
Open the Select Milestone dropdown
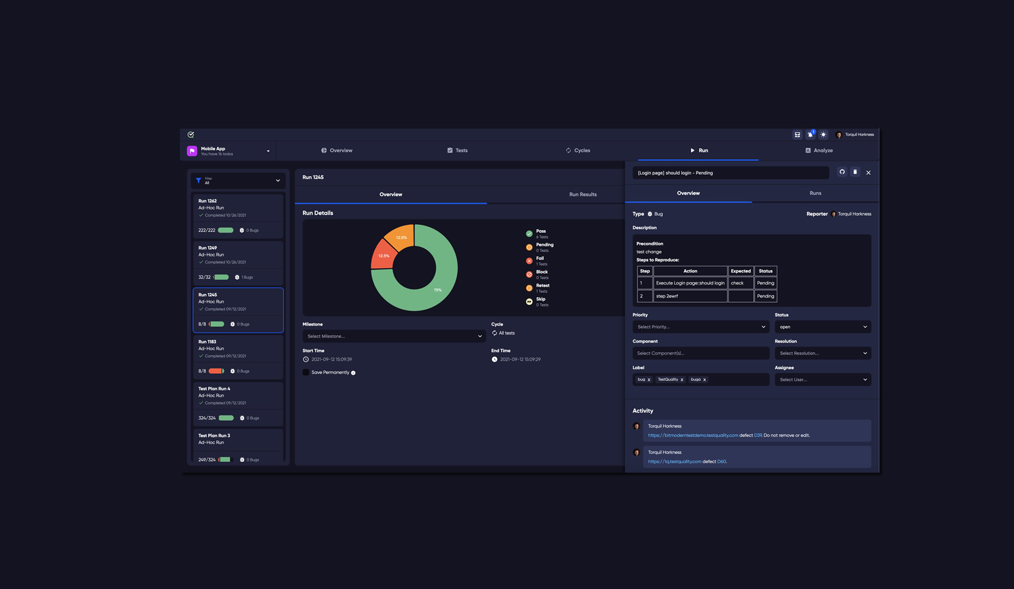point(393,336)
